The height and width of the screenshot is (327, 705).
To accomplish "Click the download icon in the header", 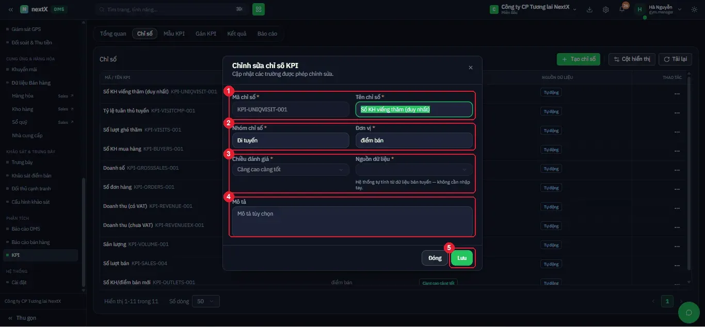I will tap(589, 9).
